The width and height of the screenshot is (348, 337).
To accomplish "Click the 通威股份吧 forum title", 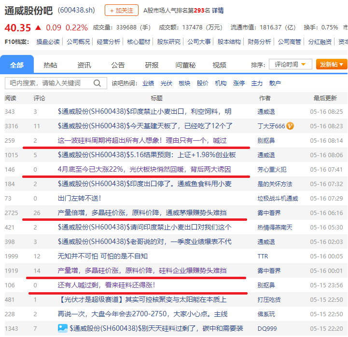I will (28, 11).
